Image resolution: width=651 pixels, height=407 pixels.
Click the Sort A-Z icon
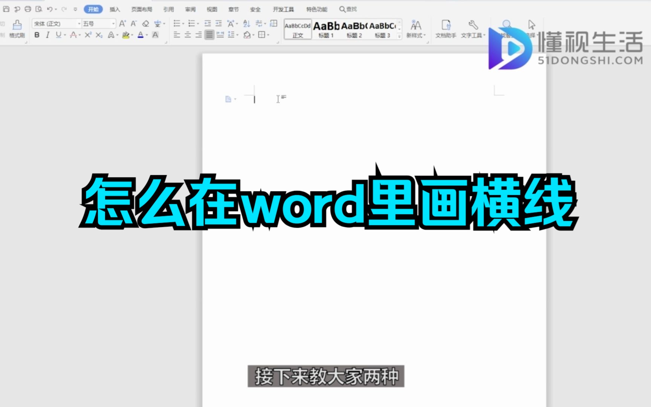(246, 24)
